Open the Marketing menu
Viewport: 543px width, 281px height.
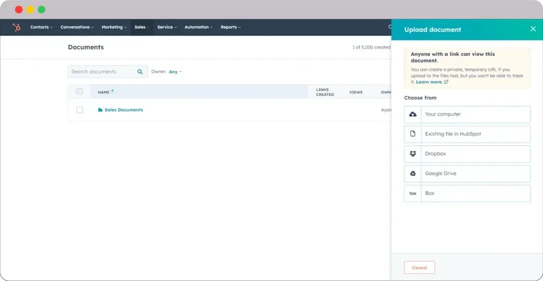pos(114,27)
